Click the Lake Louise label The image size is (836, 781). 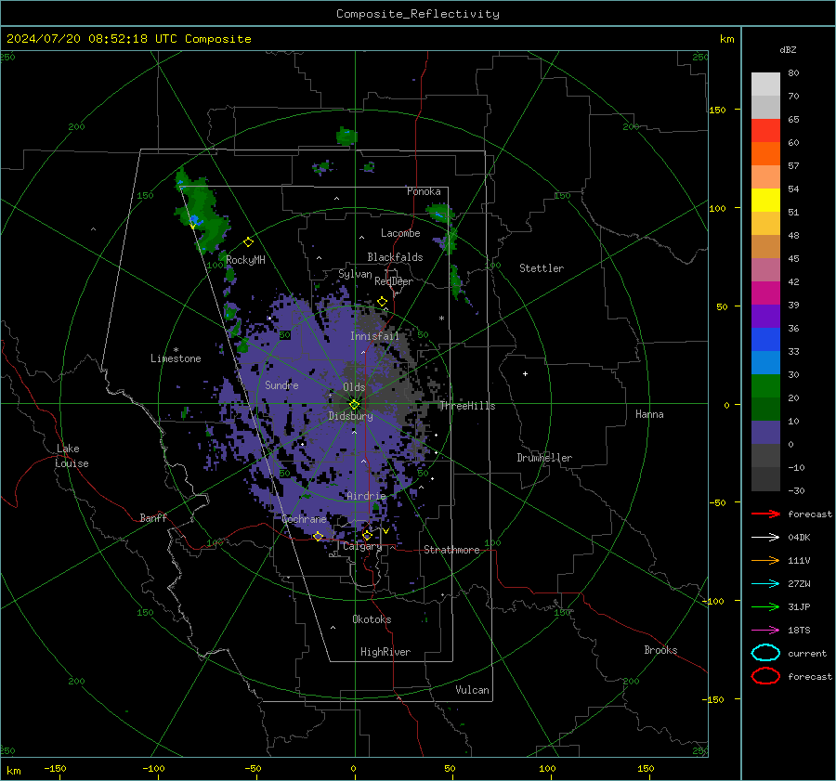pos(72,456)
